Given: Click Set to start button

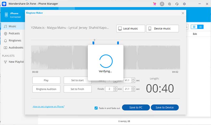Looking at the screenshot, I should coord(78,80).
